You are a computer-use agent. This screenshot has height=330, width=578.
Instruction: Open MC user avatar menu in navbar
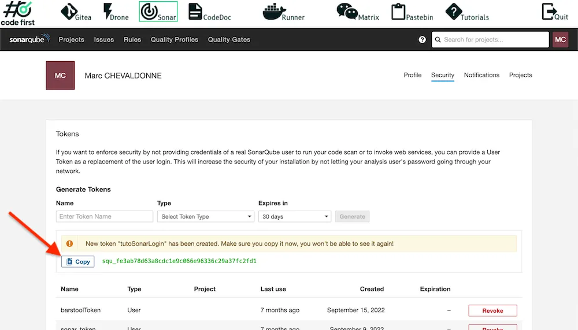560,40
